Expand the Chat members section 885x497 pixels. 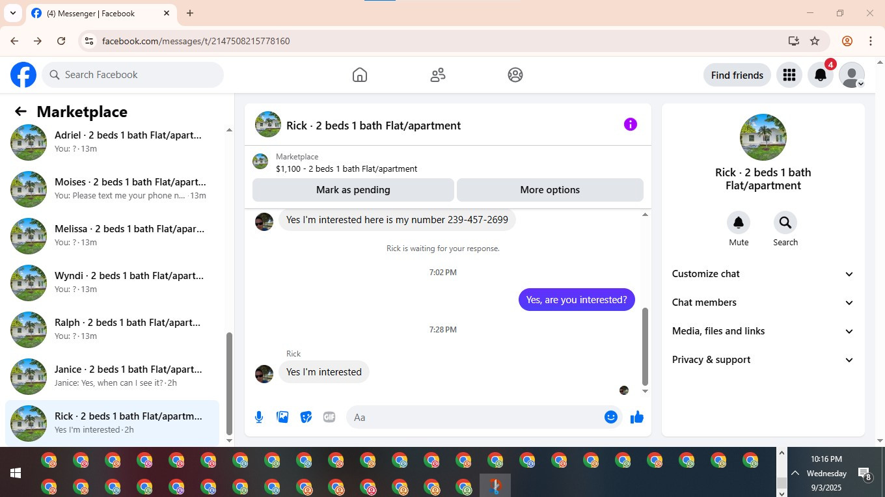tap(763, 302)
